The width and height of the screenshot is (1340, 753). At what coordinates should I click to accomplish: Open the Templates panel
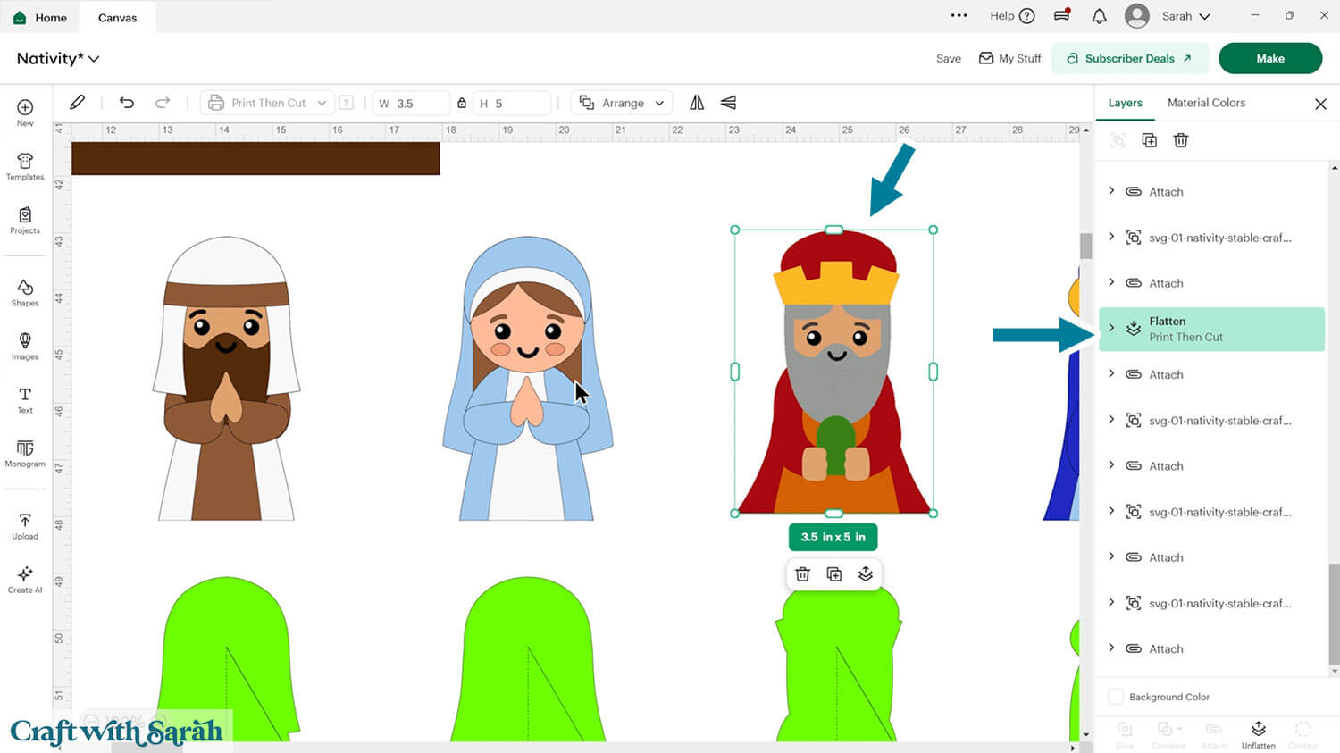click(24, 167)
